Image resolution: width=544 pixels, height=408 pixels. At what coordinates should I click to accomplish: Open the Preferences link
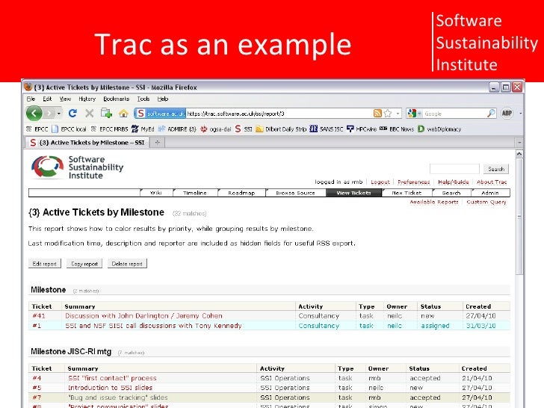click(x=413, y=182)
